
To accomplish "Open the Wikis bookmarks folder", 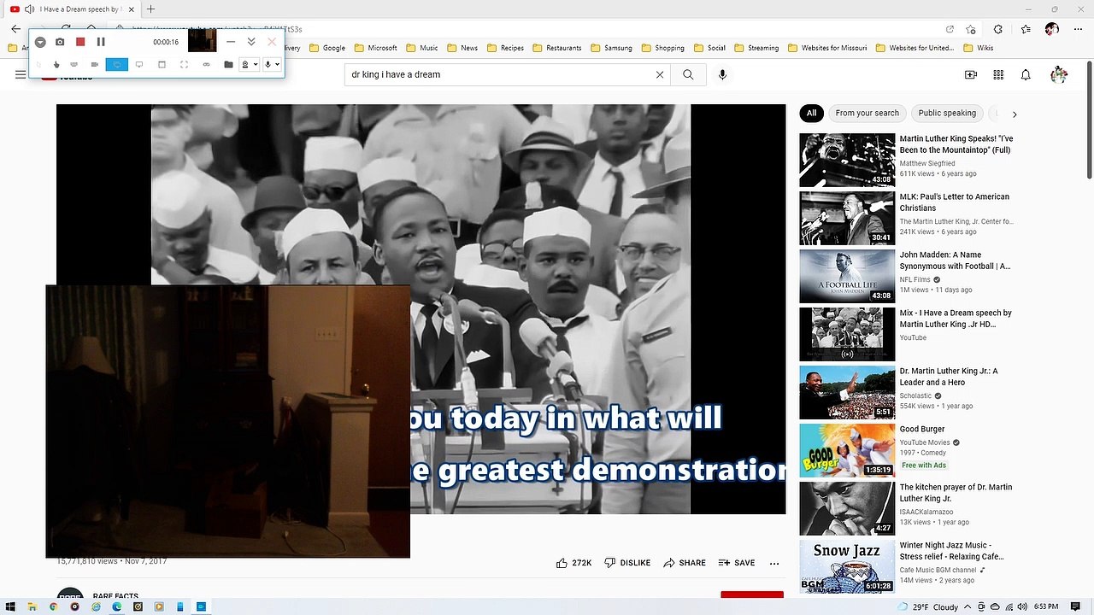I will (979, 48).
